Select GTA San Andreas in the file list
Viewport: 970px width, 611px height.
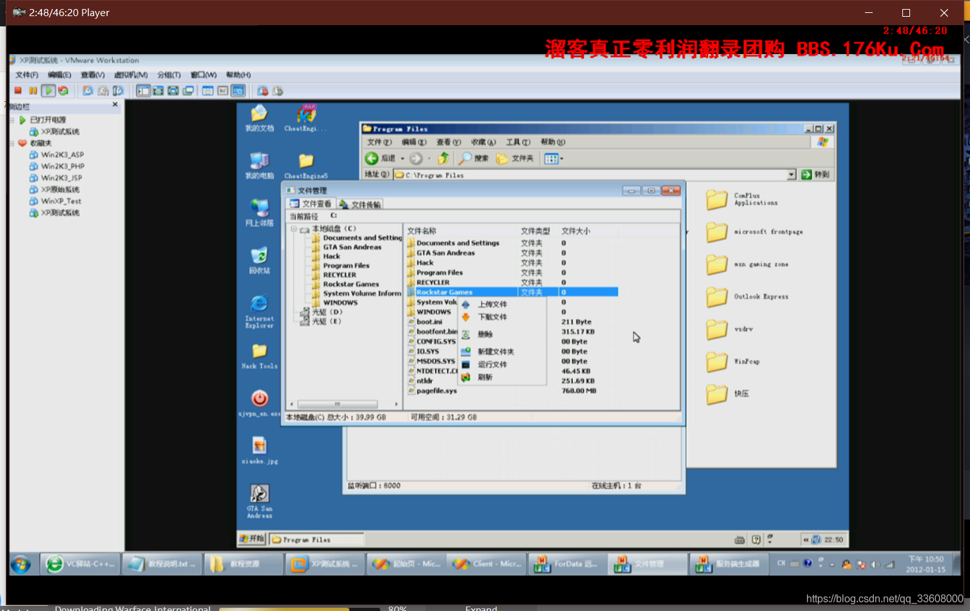(x=445, y=253)
